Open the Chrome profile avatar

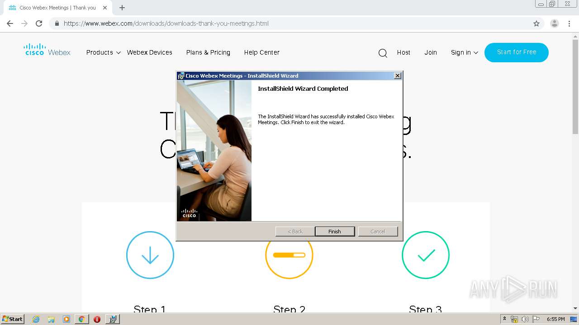(x=554, y=23)
